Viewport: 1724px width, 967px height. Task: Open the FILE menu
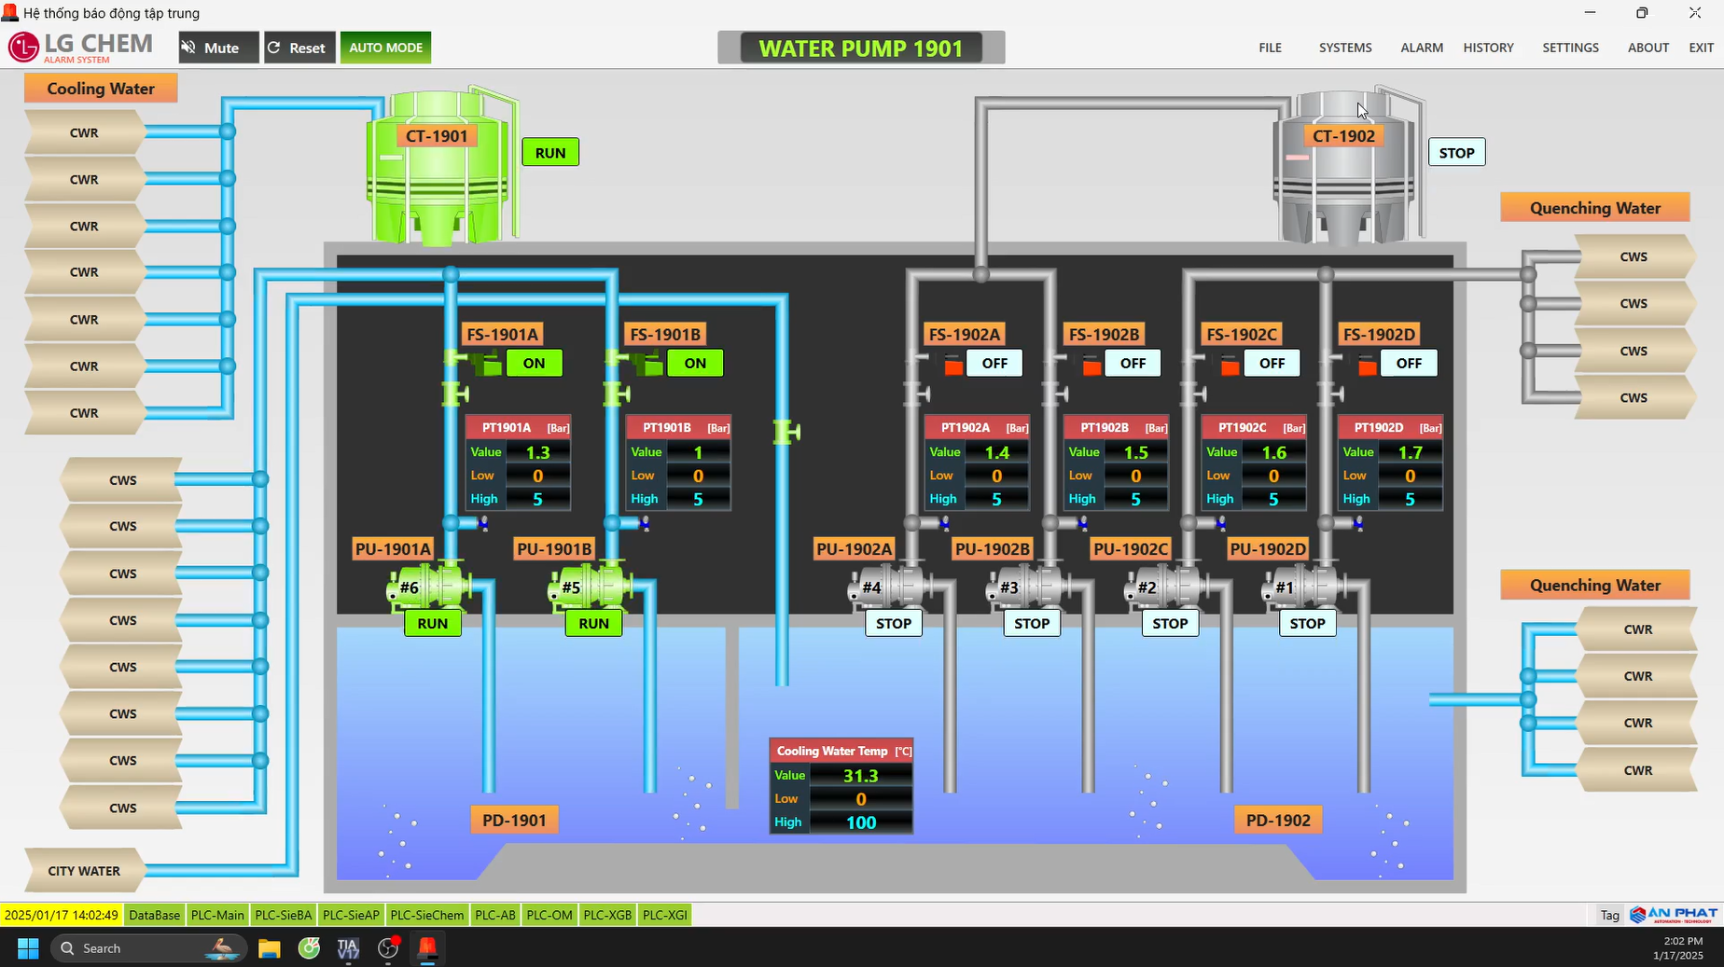click(1270, 48)
